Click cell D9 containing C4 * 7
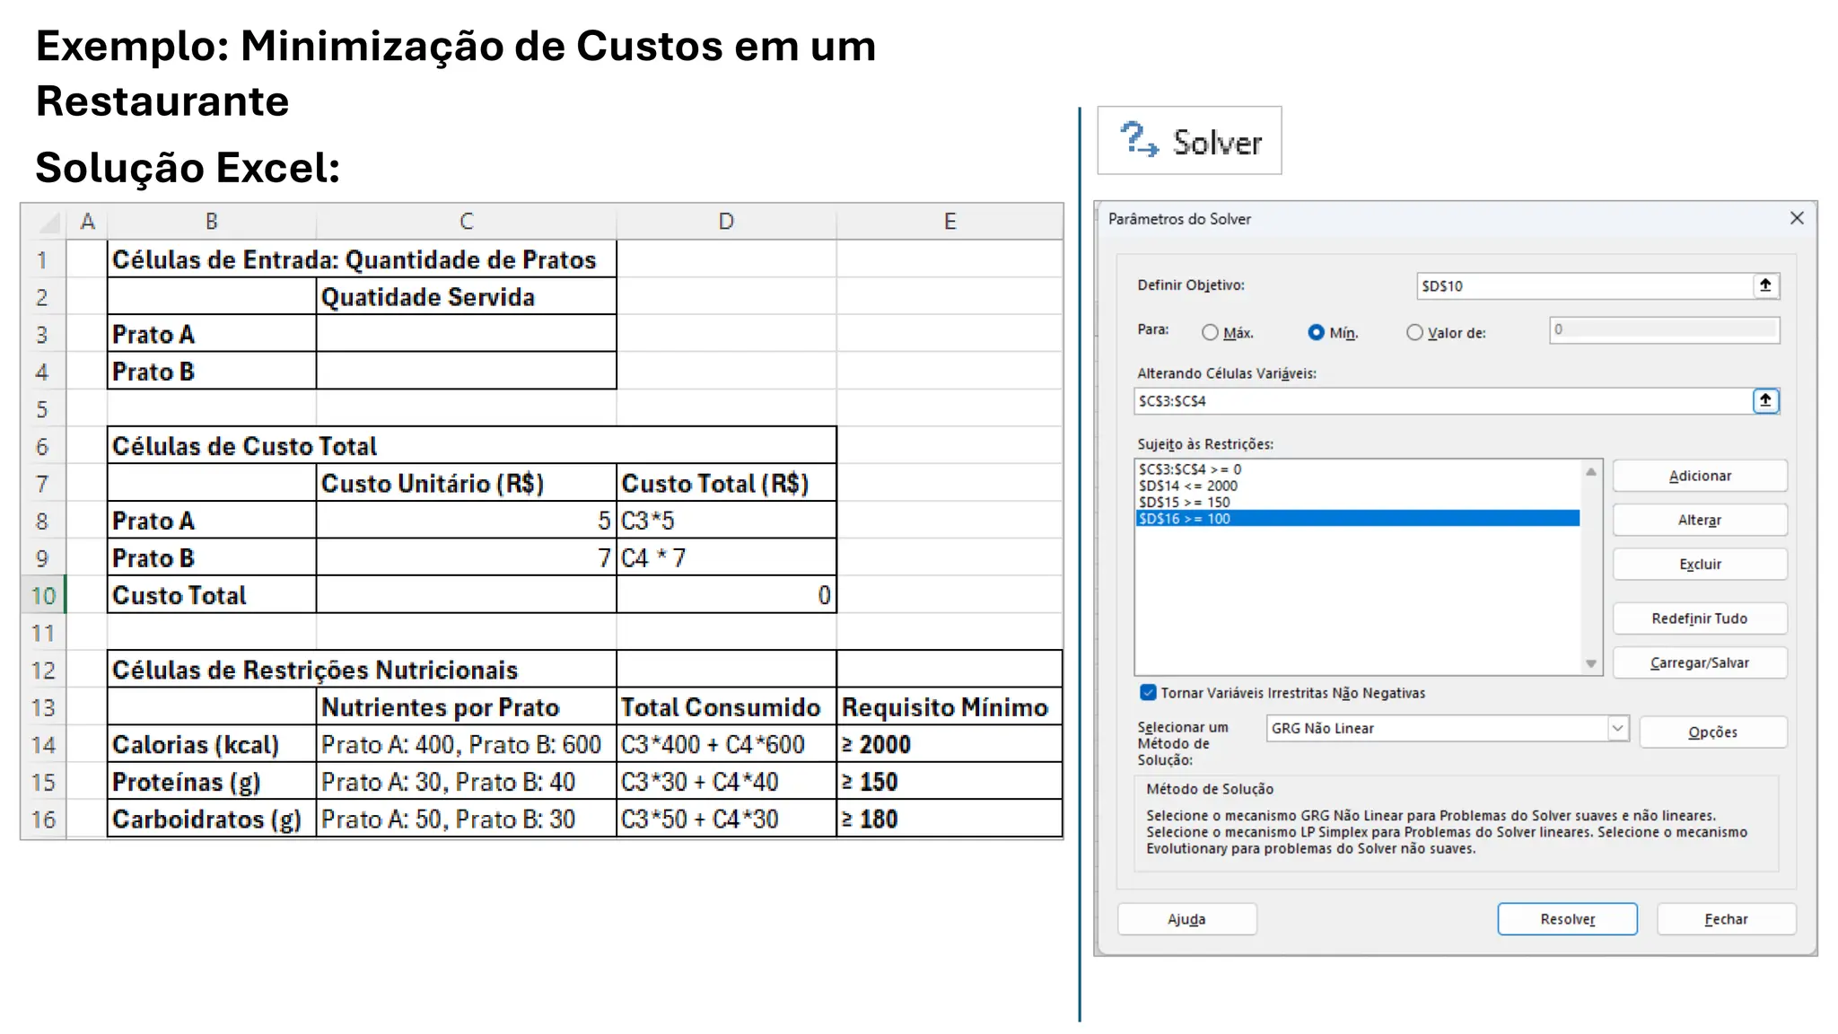The height and width of the screenshot is (1034, 1838). coord(726,558)
